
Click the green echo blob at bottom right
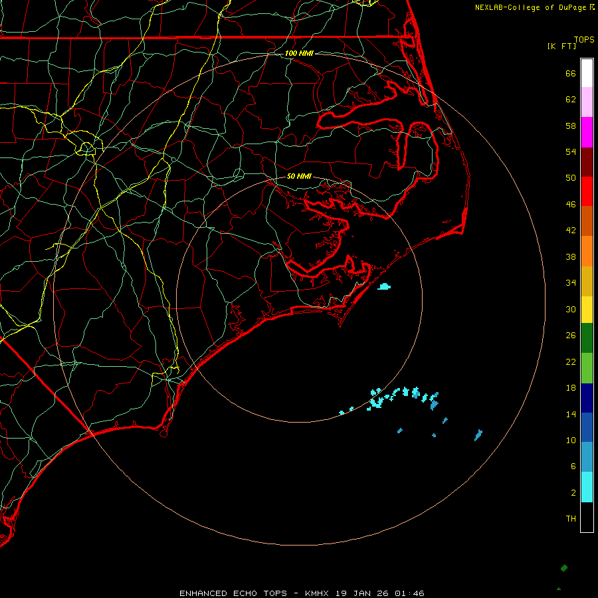[564, 568]
